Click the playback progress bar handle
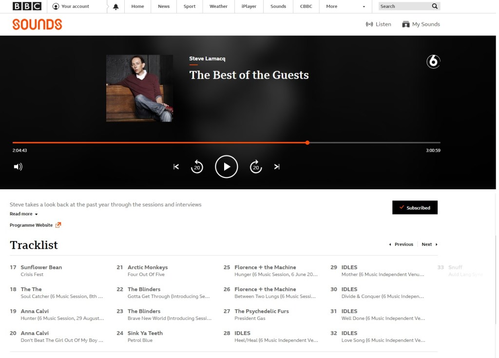The image size is (499, 358). [x=307, y=142]
